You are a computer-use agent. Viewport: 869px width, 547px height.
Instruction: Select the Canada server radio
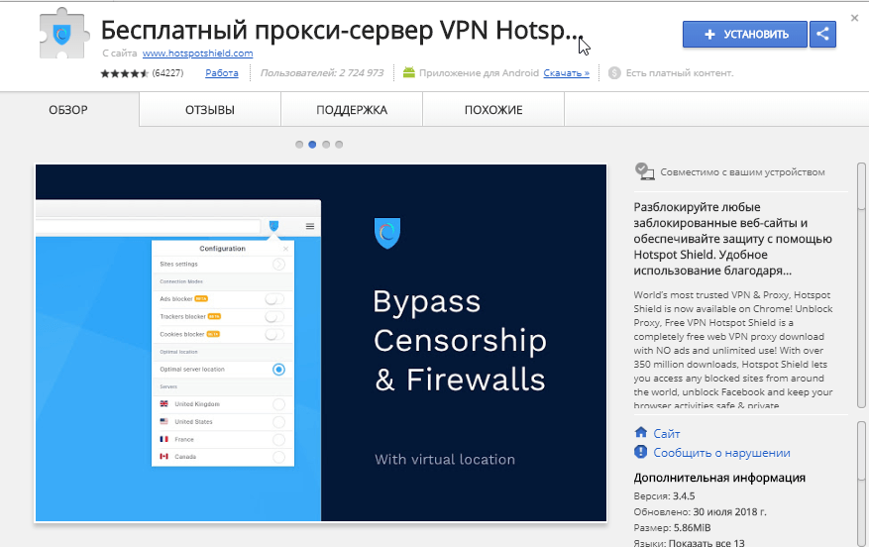pyautogui.click(x=278, y=457)
